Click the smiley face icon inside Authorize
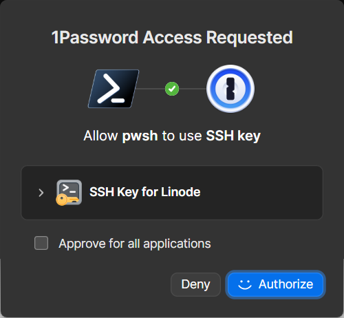Screen dimensions: 344x318 245,284
